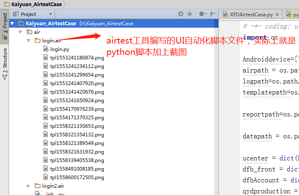Select tpl1558321631932.png file
299x195 pixels.
(77, 152)
